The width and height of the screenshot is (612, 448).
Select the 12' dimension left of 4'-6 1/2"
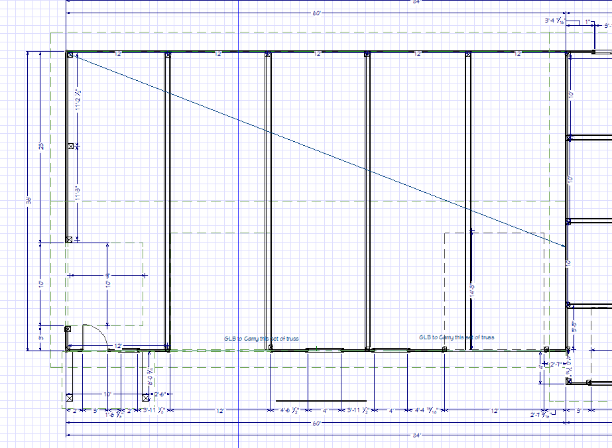coord(219,410)
